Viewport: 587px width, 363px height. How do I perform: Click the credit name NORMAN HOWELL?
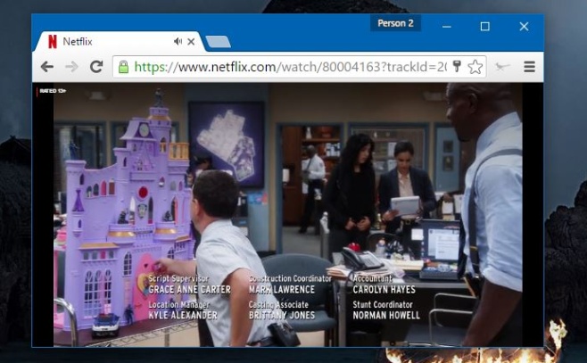tap(386, 315)
